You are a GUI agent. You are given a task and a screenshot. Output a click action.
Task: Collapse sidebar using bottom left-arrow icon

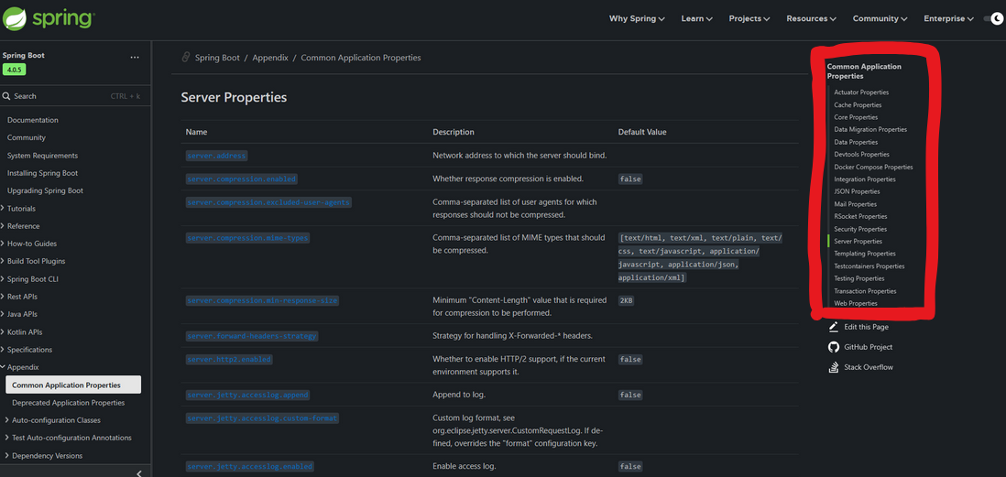[x=138, y=472]
